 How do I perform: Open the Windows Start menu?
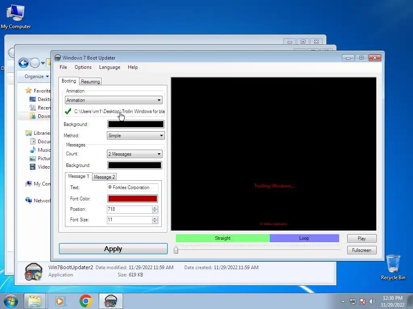tap(10, 301)
